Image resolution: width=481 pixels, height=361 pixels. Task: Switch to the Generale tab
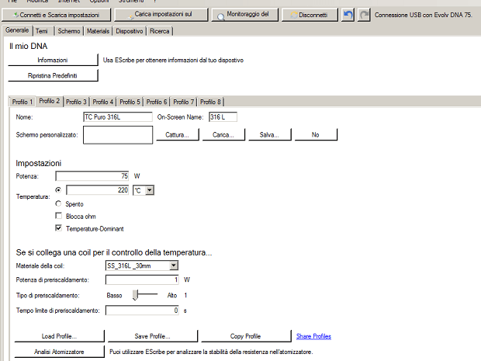click(x=17, y=30)
